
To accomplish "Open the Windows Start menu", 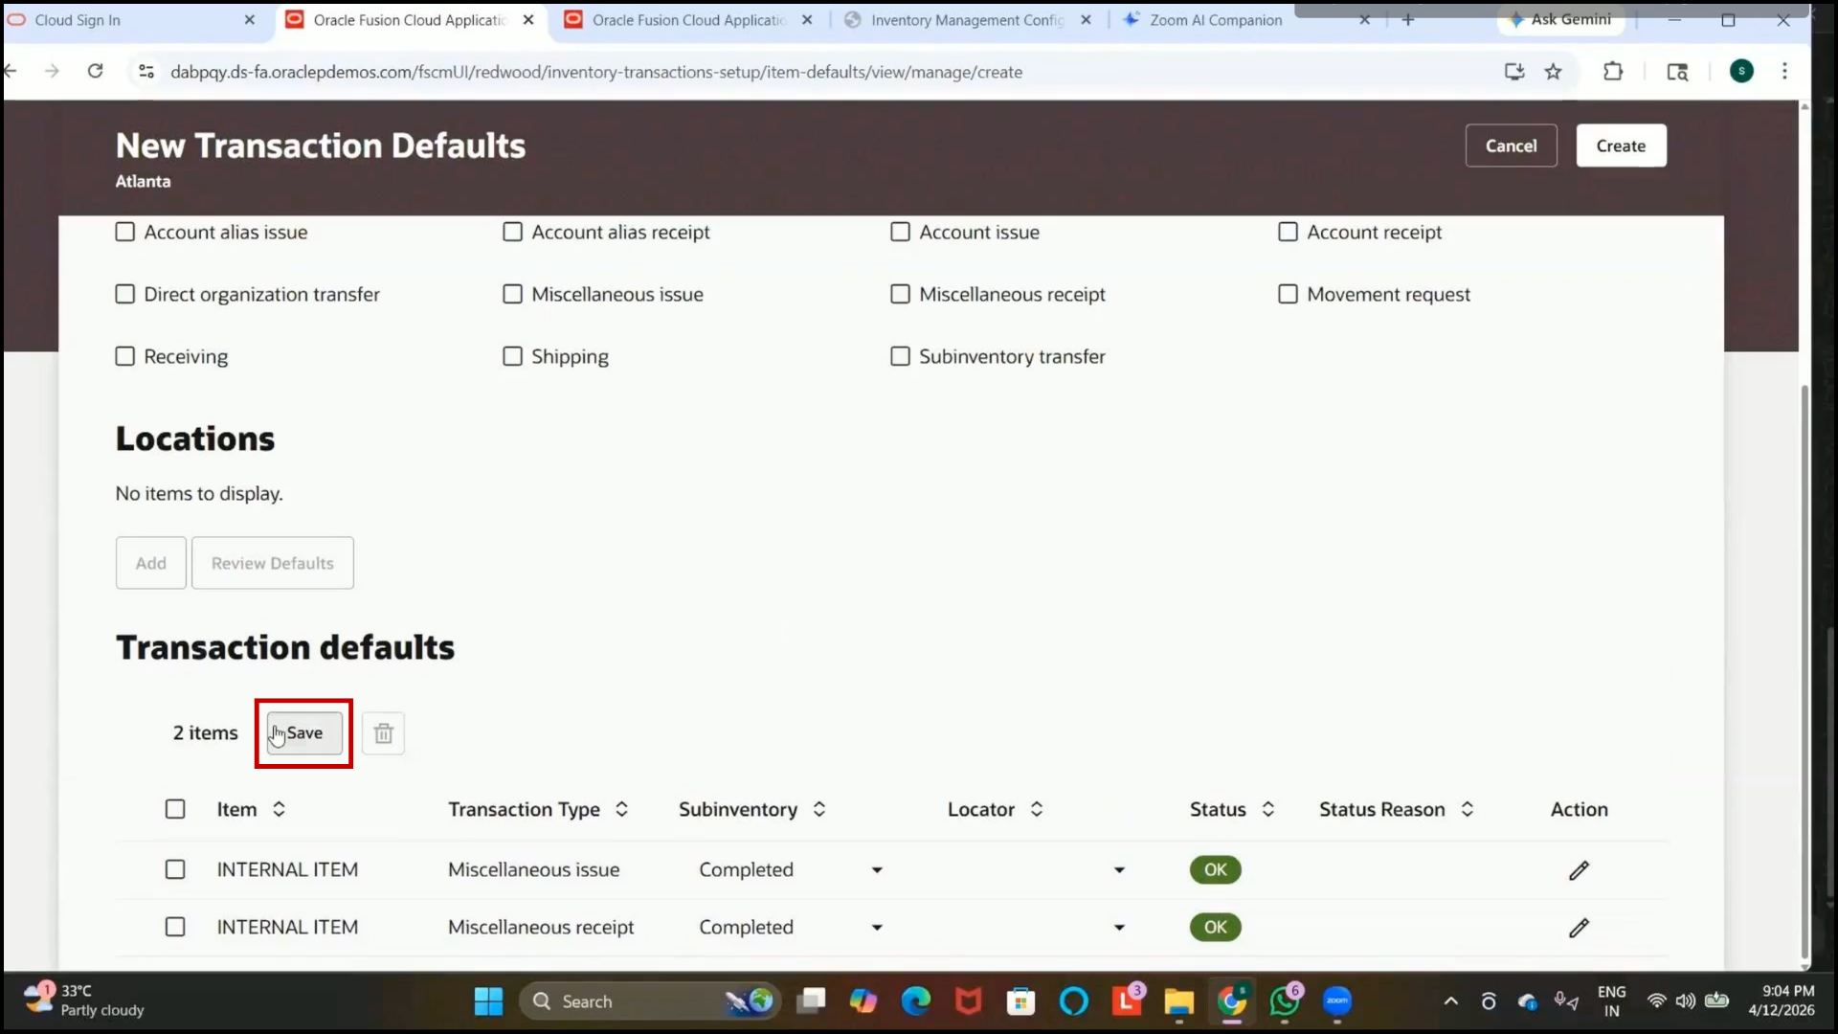I will (x=488, y=1001).
